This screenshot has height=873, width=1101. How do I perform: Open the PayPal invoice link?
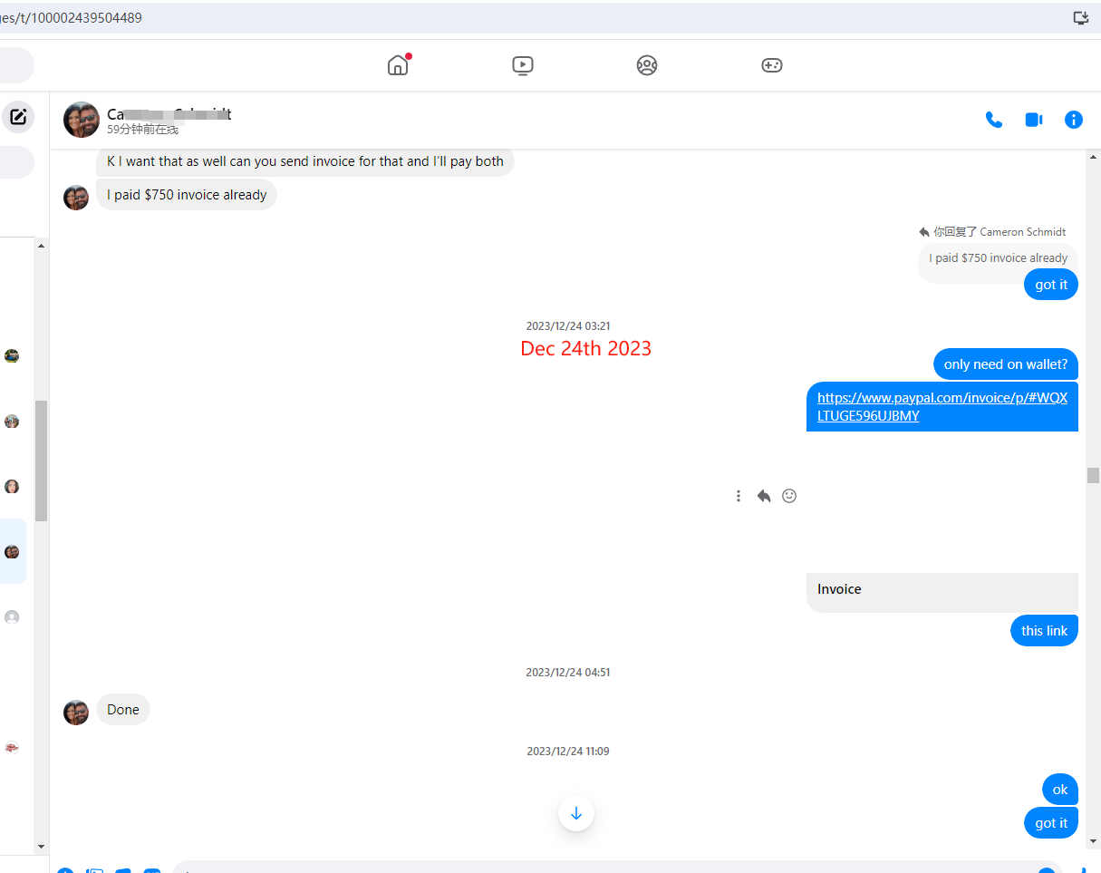(942, 406)
